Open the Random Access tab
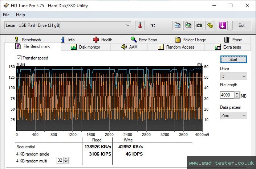256x169 pixels. click(x=176, y=47)
